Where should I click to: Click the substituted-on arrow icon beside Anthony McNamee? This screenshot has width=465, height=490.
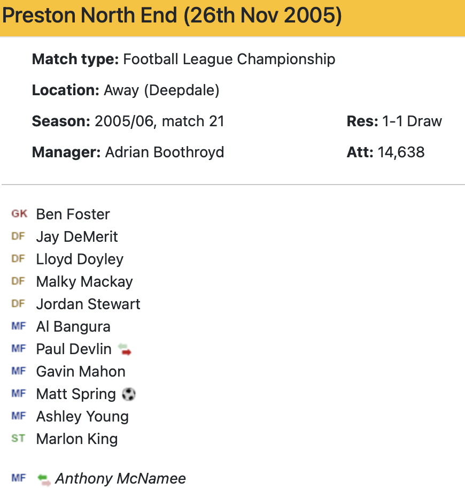(x=44, y=479)
